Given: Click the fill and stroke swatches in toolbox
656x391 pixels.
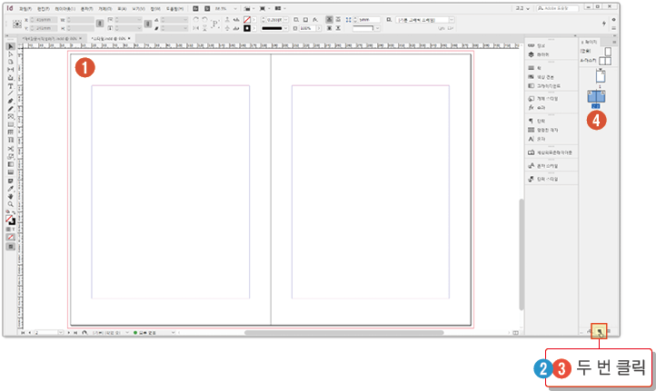Looking at the screenshot, I should (x=11, y=220).
